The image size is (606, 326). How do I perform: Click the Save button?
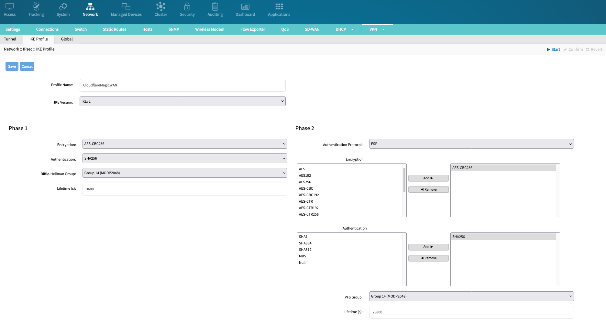click(x=12, y=66)
